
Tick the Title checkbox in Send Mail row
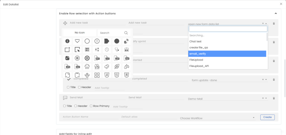click(x=65, y=106)
